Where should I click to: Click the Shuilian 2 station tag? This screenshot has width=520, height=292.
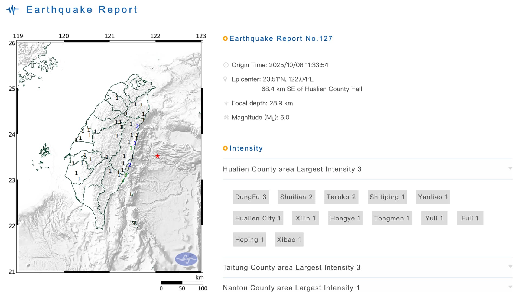click(296, 197)
